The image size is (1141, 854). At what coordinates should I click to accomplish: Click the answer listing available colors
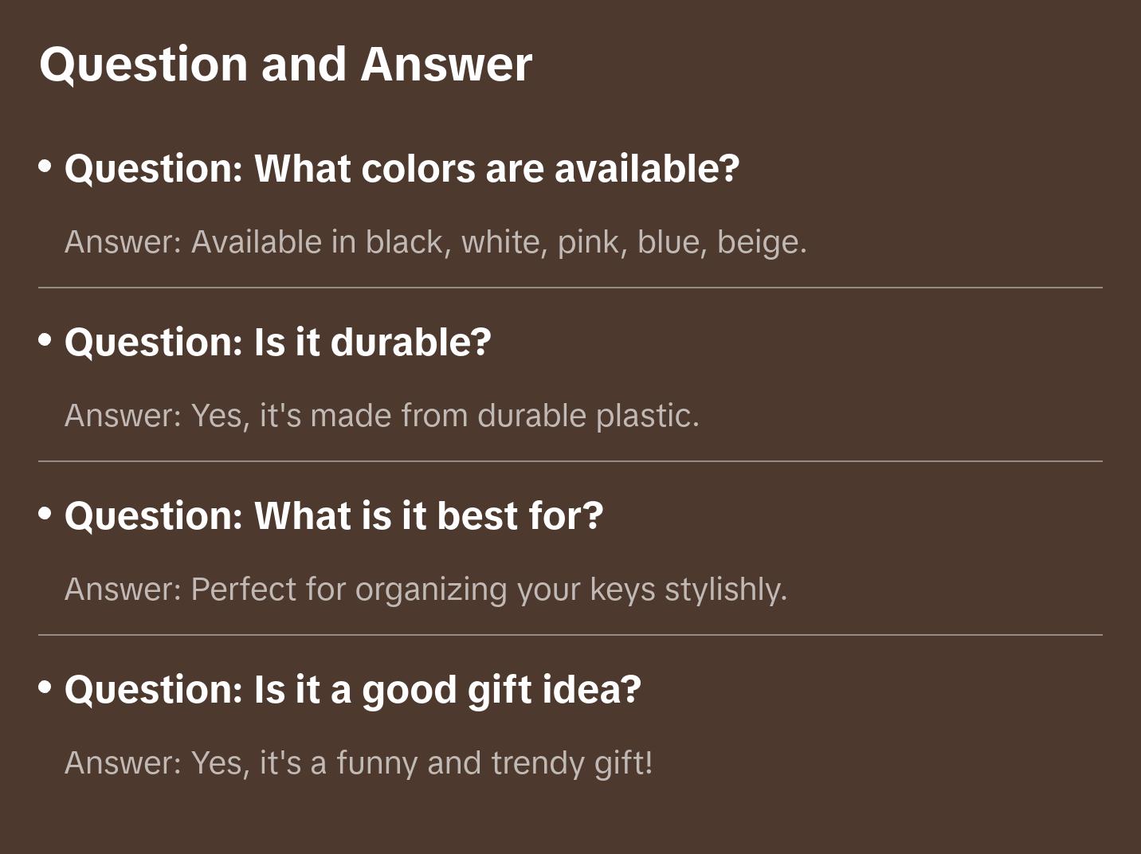(435, 242)
